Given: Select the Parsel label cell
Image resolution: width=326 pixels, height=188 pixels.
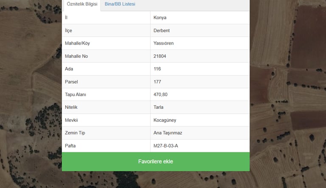Looking at the screenshot, I should click(106, 82).
